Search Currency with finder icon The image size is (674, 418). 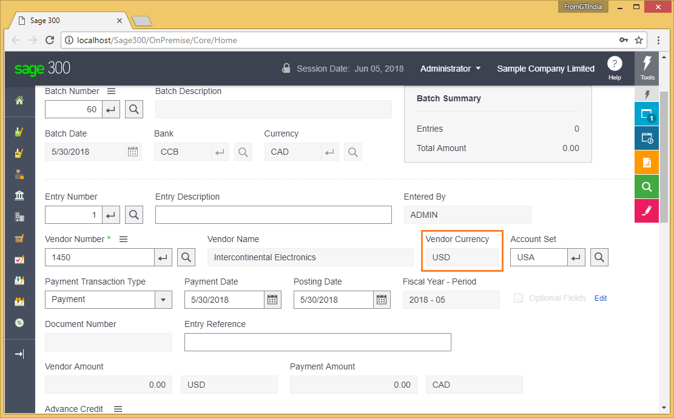coord(353,152)
